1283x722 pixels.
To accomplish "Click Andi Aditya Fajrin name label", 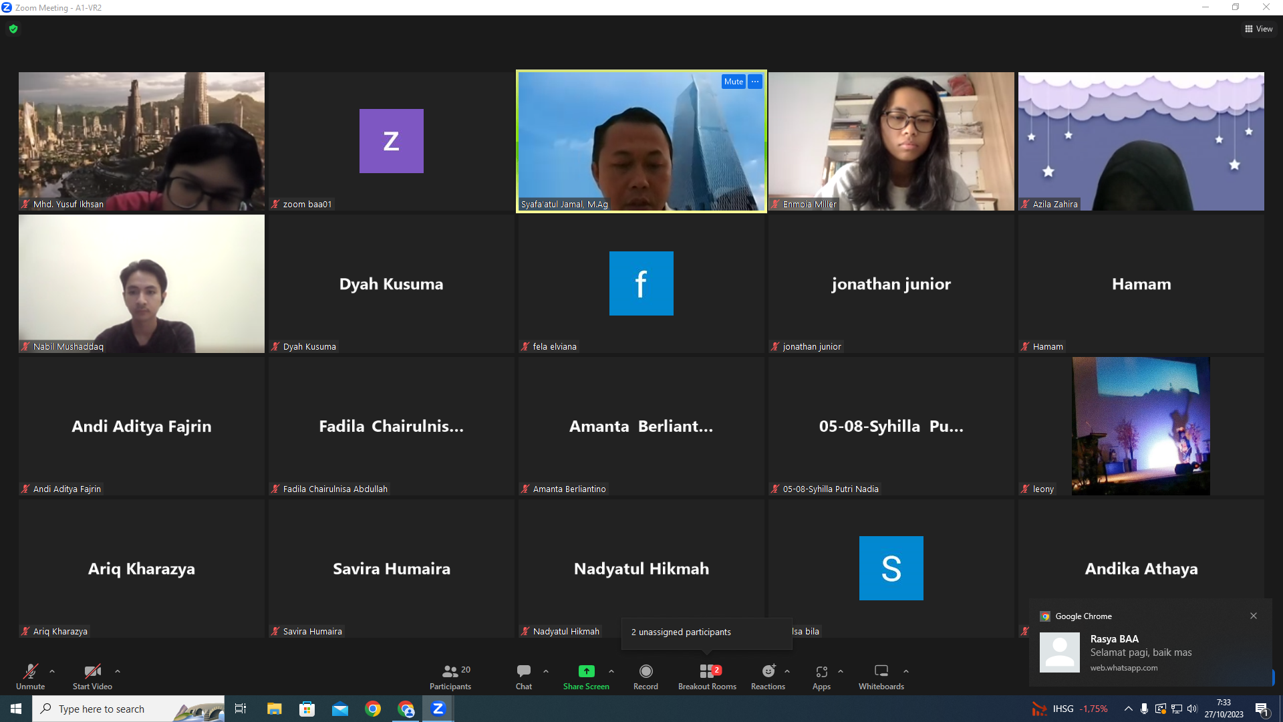I will click(67, 489).
